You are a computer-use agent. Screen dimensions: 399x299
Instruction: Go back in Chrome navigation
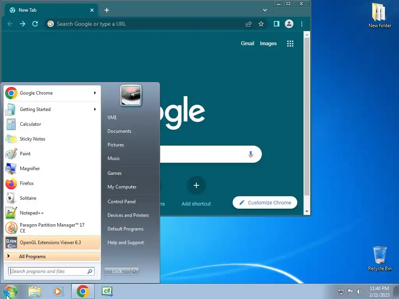pyautogui.click(x=10, y=24)
